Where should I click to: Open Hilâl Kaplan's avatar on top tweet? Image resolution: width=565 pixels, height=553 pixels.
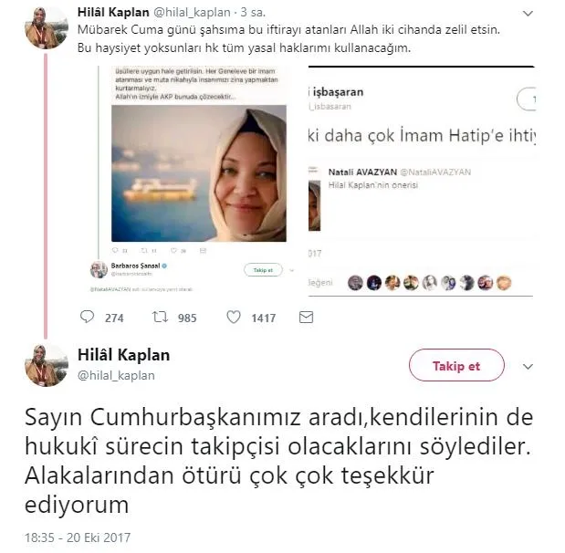pyautogui.click(x=47, y=27)
